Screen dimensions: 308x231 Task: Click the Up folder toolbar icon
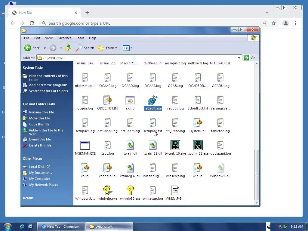click(x=68, y=48)
